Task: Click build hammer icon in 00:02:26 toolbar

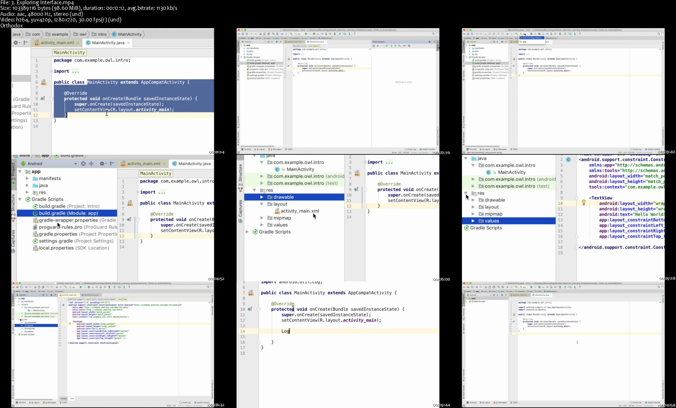Action: coord(291,34)
